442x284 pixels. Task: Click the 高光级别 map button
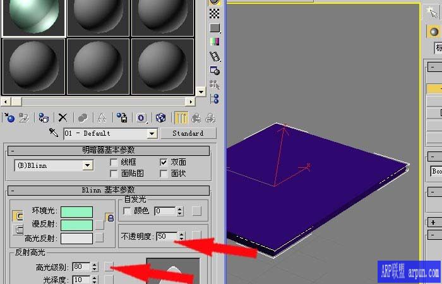coord(109,266)
